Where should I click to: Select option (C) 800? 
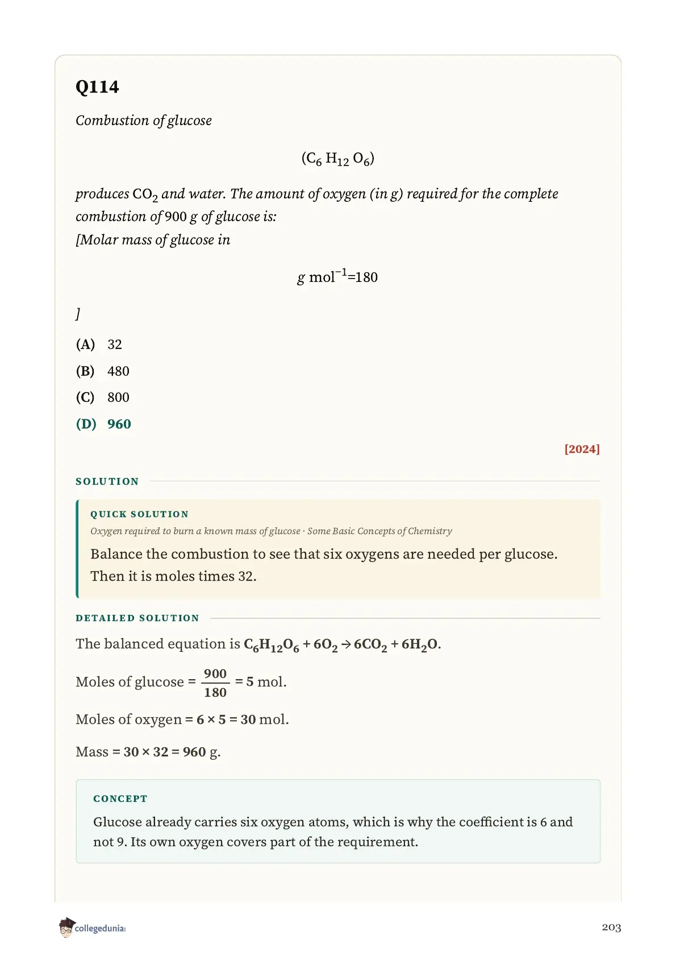(x=103, y=397)
